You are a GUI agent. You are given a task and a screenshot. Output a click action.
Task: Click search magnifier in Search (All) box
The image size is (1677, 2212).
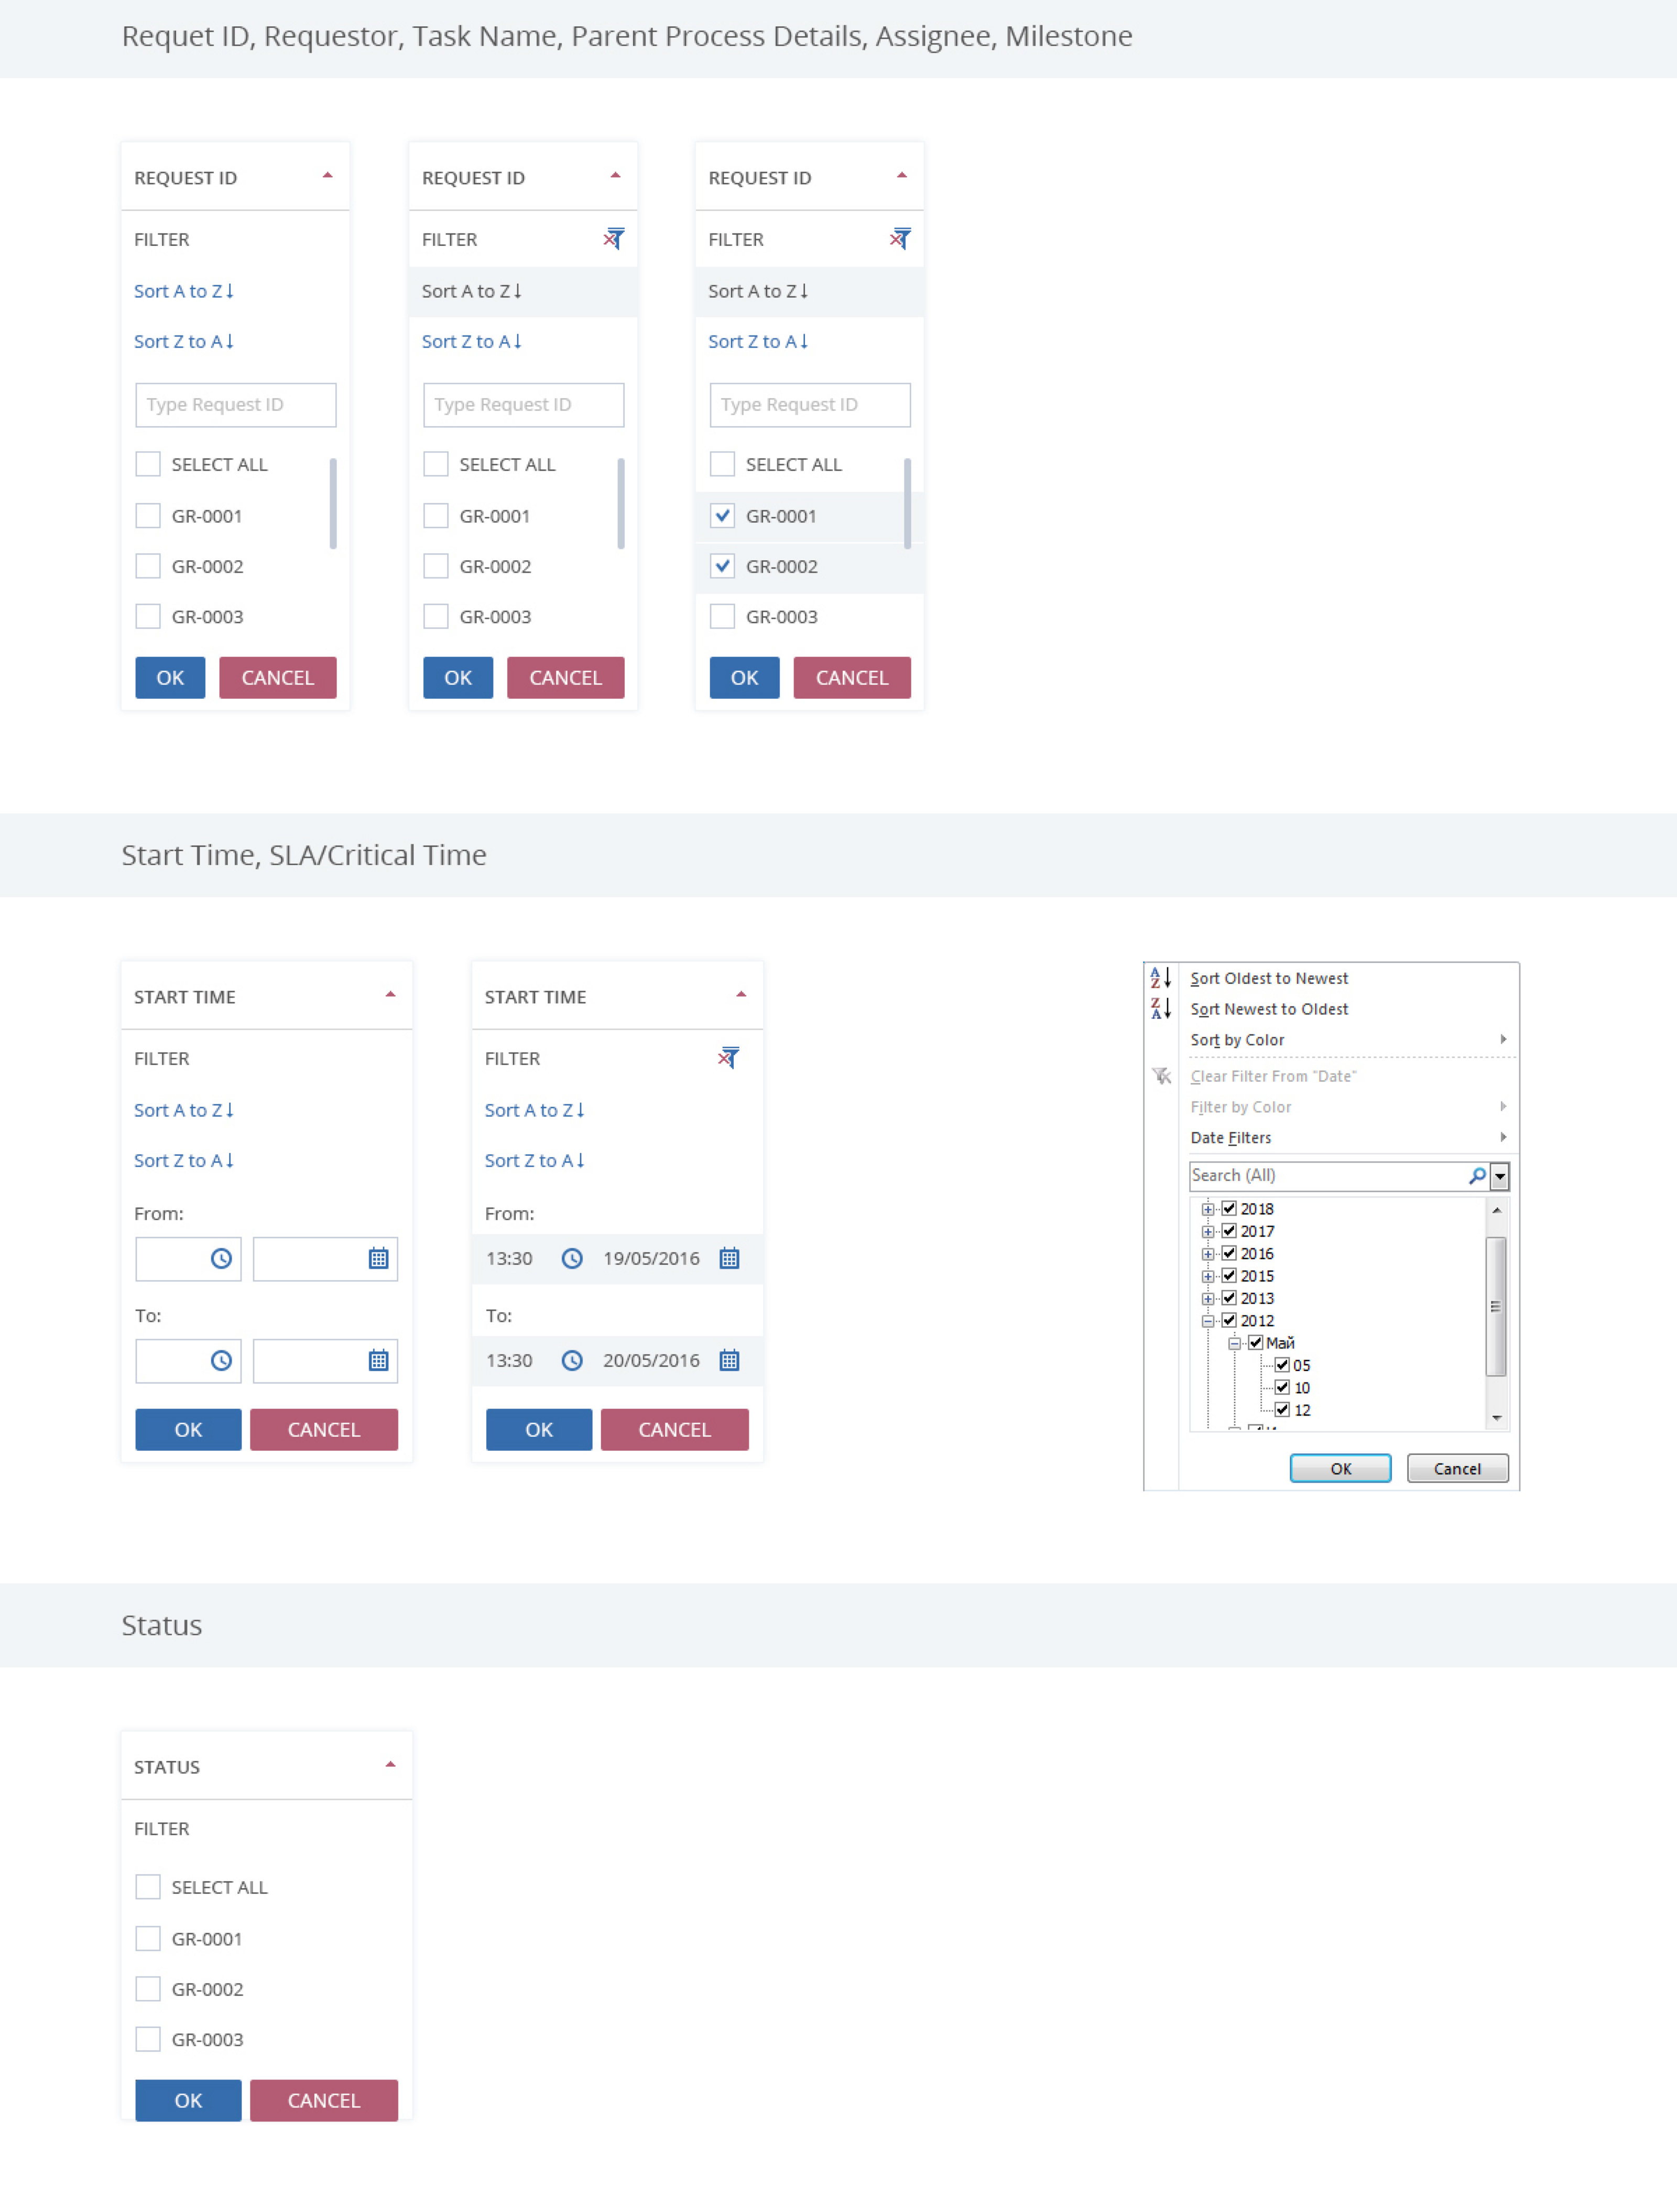pyautogui.click(x=1476, y=1176)
